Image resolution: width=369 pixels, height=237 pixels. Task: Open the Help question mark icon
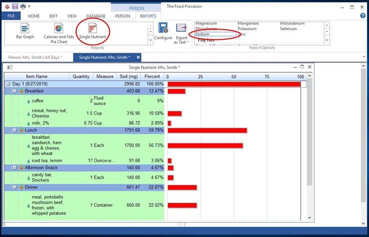click(x=362, y=16)
